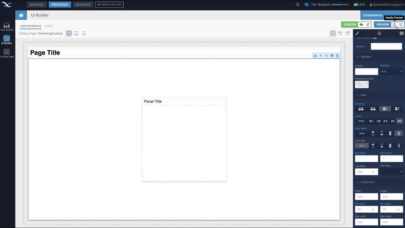This screenshot has width=405, height=228.
Task: Click the component tree icon in block toolbar
Action: tap(315, 56)
